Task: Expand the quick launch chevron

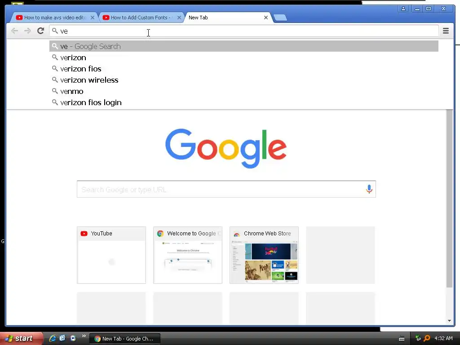Action: click(84, 336)
